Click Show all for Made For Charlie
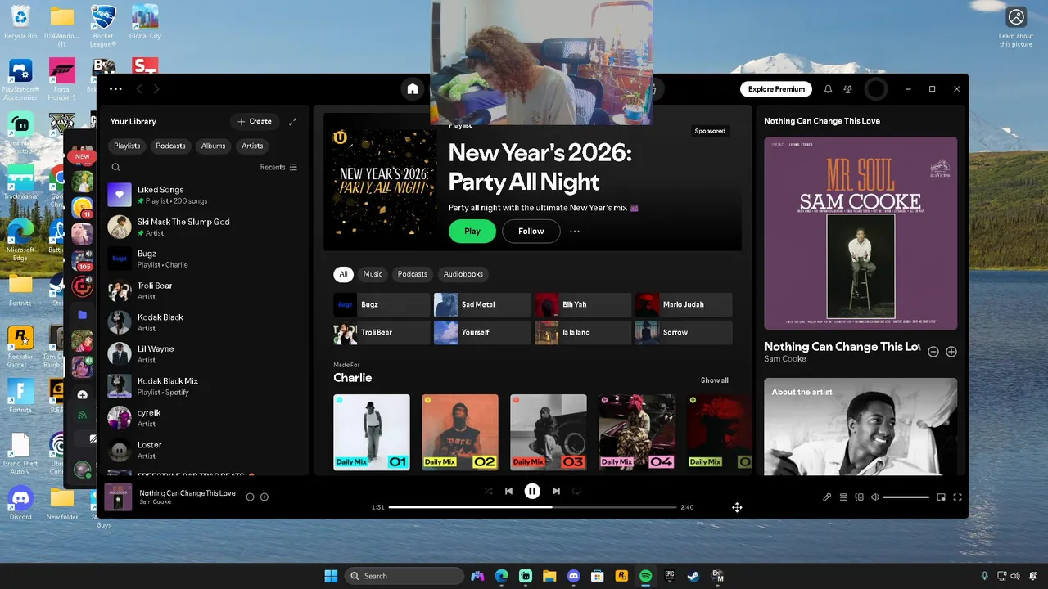The height and width of the screenshot is (589, 1048). [714, 380]
